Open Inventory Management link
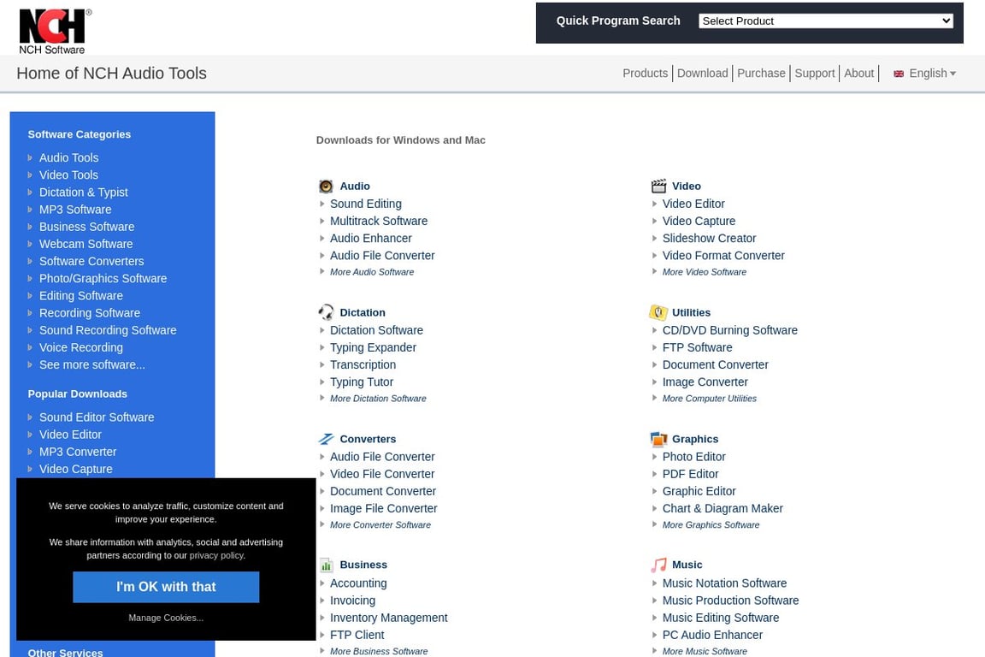 389,618
